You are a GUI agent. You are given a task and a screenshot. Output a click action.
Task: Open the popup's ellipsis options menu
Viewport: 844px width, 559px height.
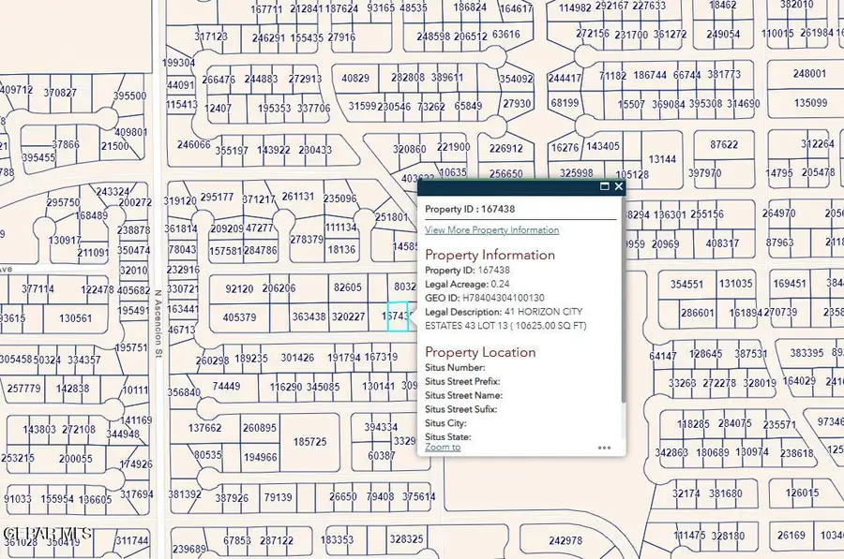(605, 448)
